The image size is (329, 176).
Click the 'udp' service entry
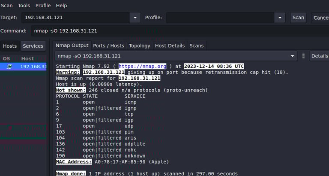tap(129, 126)
